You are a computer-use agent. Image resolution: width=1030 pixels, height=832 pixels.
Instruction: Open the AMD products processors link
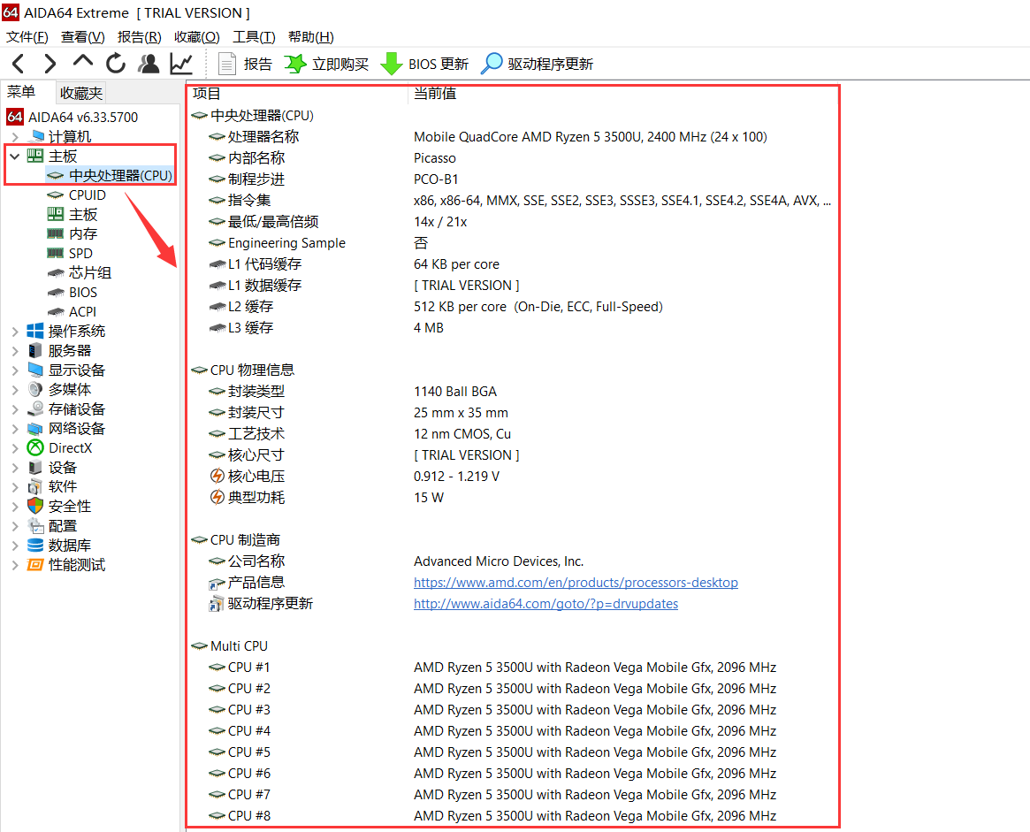(x=576, y=582)
